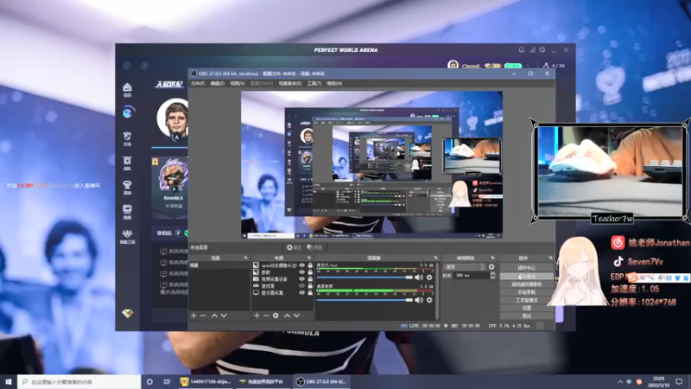Open 麦克风/Aux audio settings gear
Screen dimensions: 691x389
tap(429, 277)
